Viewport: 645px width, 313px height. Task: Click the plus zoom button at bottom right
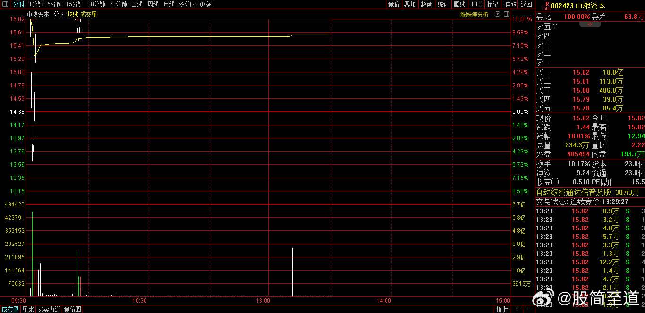[517, 309]
